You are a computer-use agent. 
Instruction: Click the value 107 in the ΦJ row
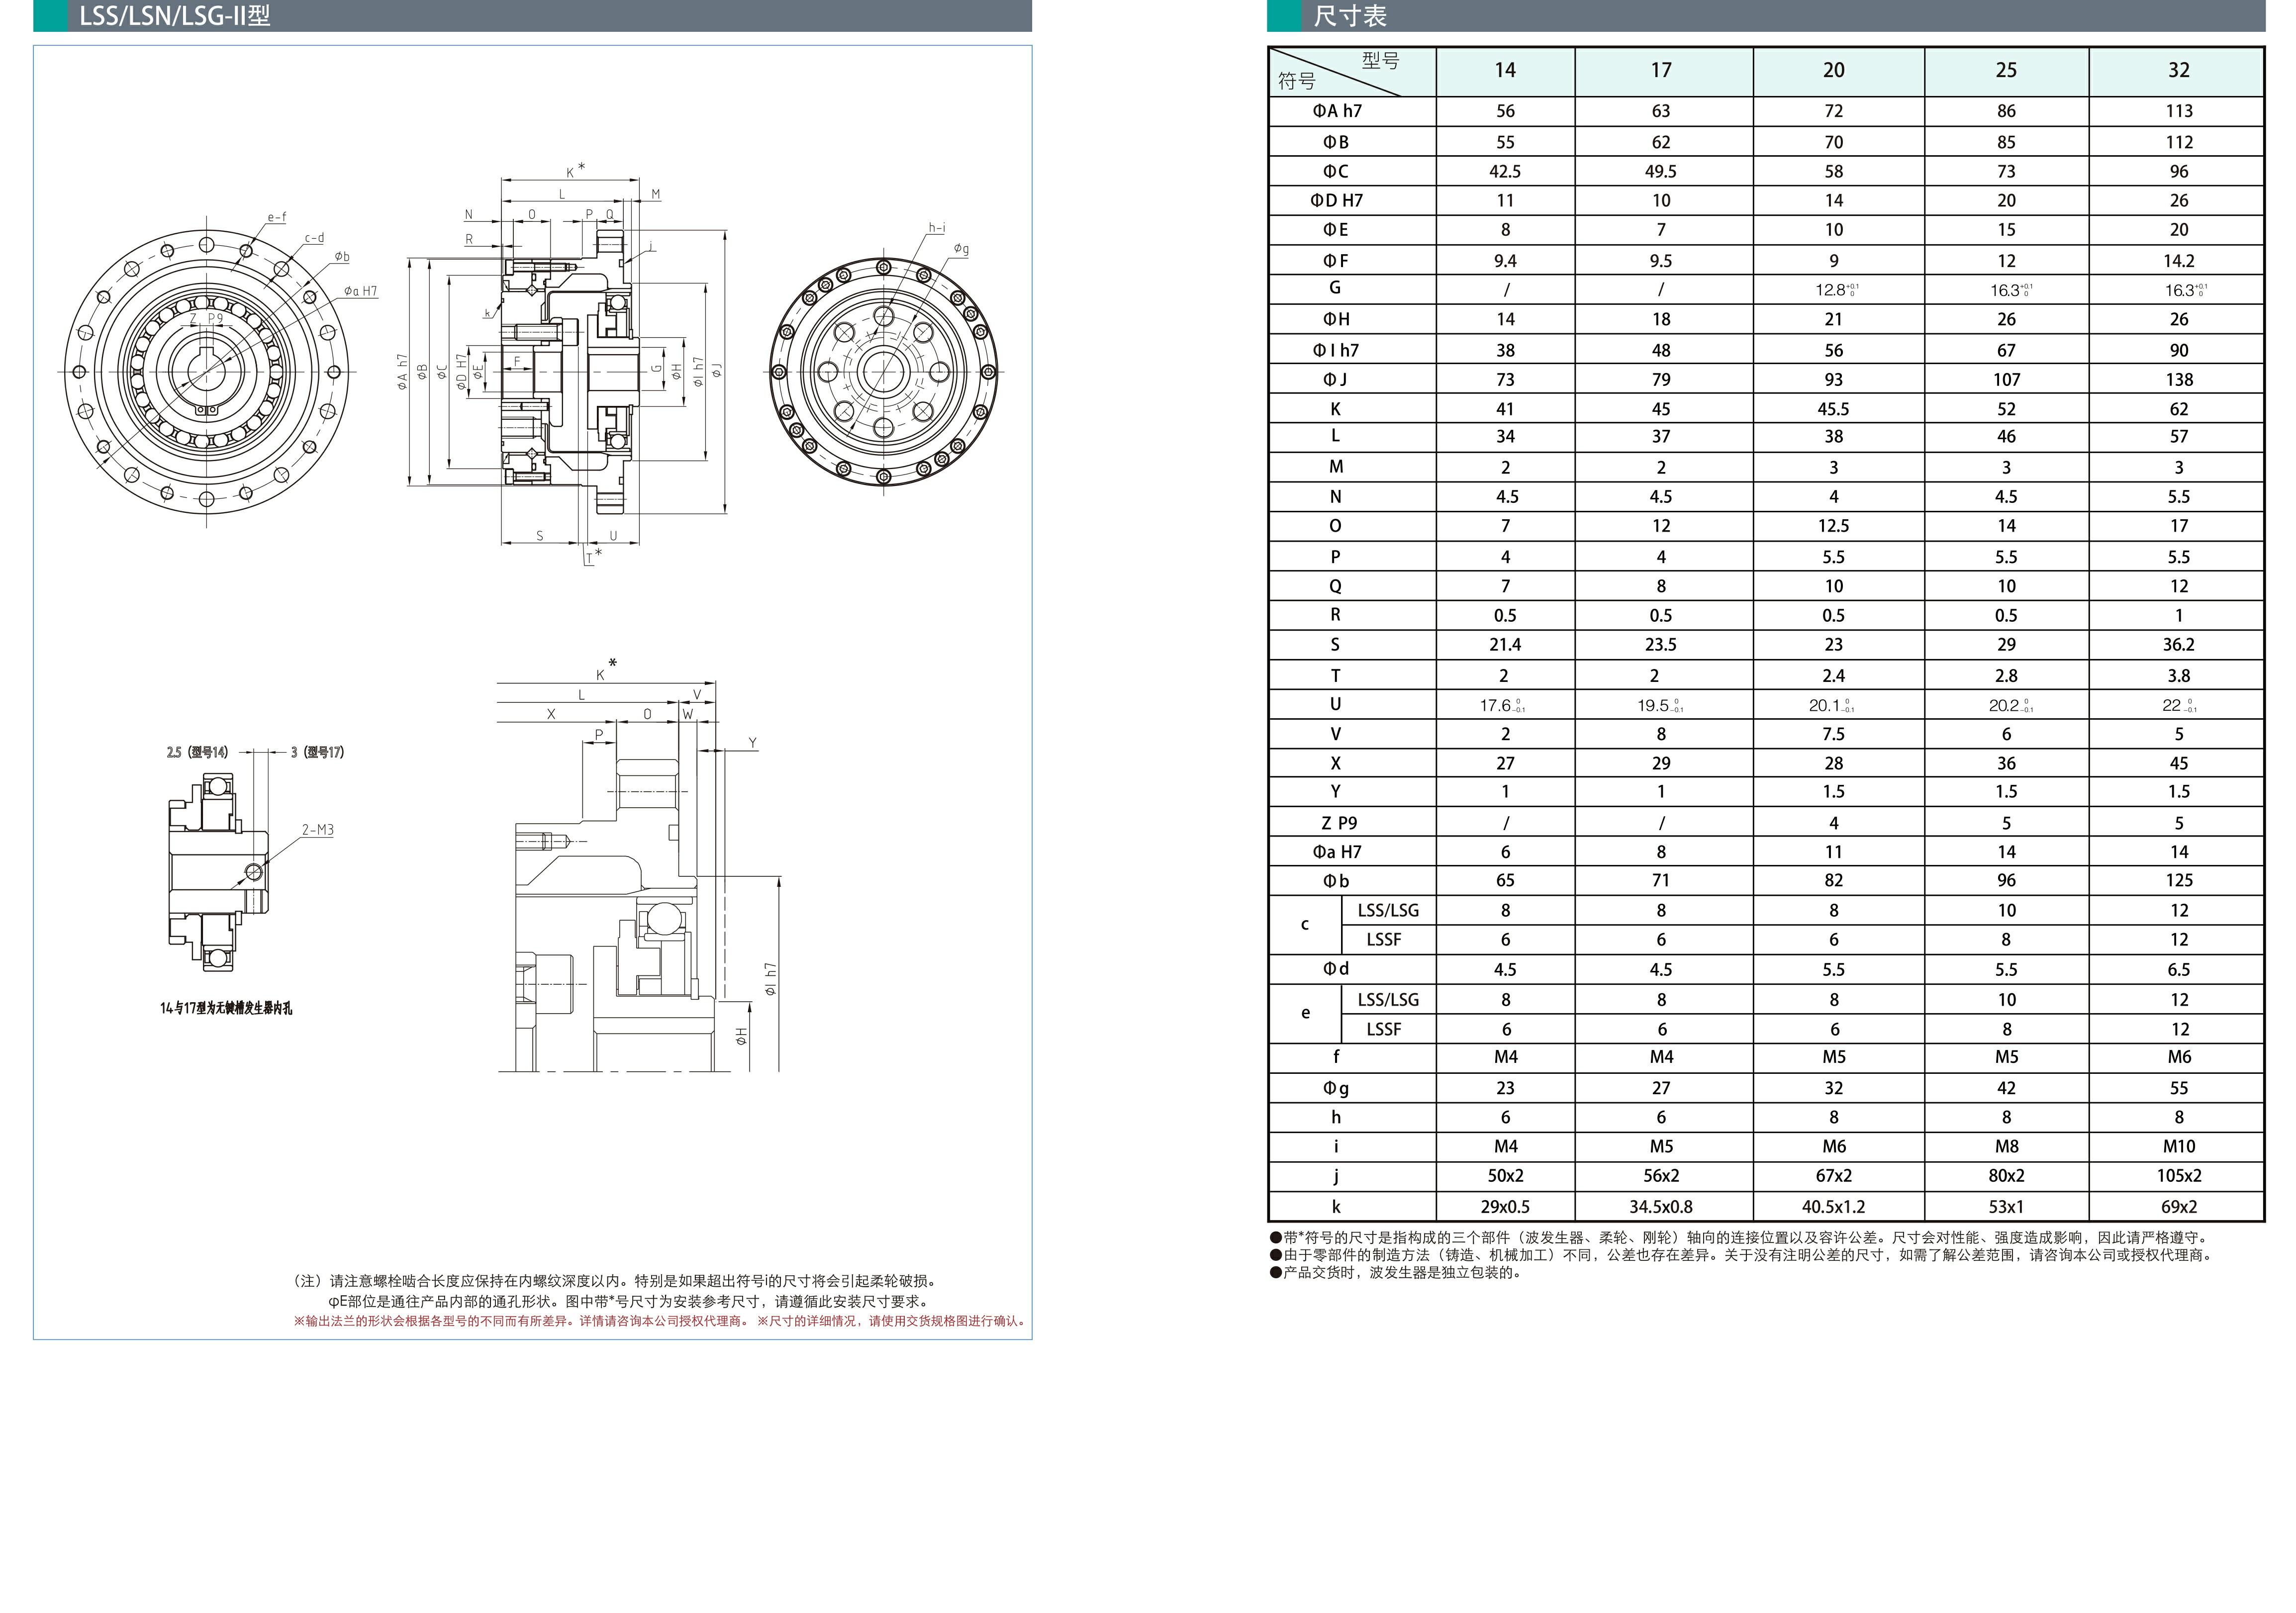pyautogui.click(x=2006, y=380)
